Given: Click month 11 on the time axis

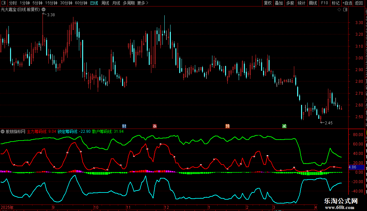Looking at the screenshot, I should tap(129, 207).
